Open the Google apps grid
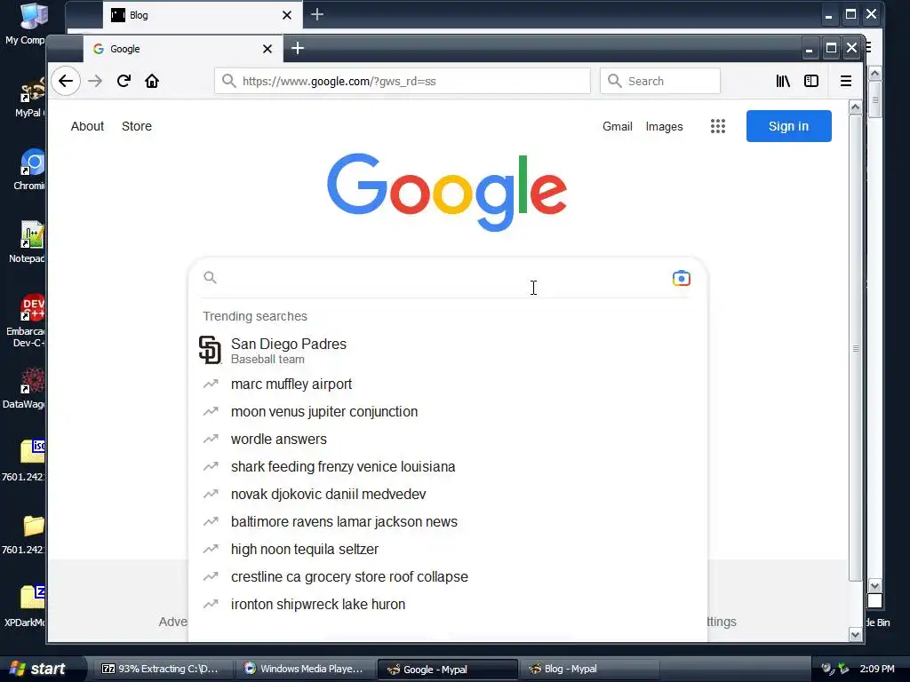 click(x=718, y=126)
